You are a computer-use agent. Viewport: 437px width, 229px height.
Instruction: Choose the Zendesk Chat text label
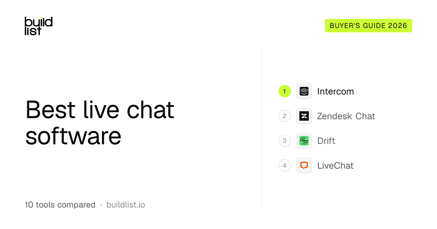[346, 116]
